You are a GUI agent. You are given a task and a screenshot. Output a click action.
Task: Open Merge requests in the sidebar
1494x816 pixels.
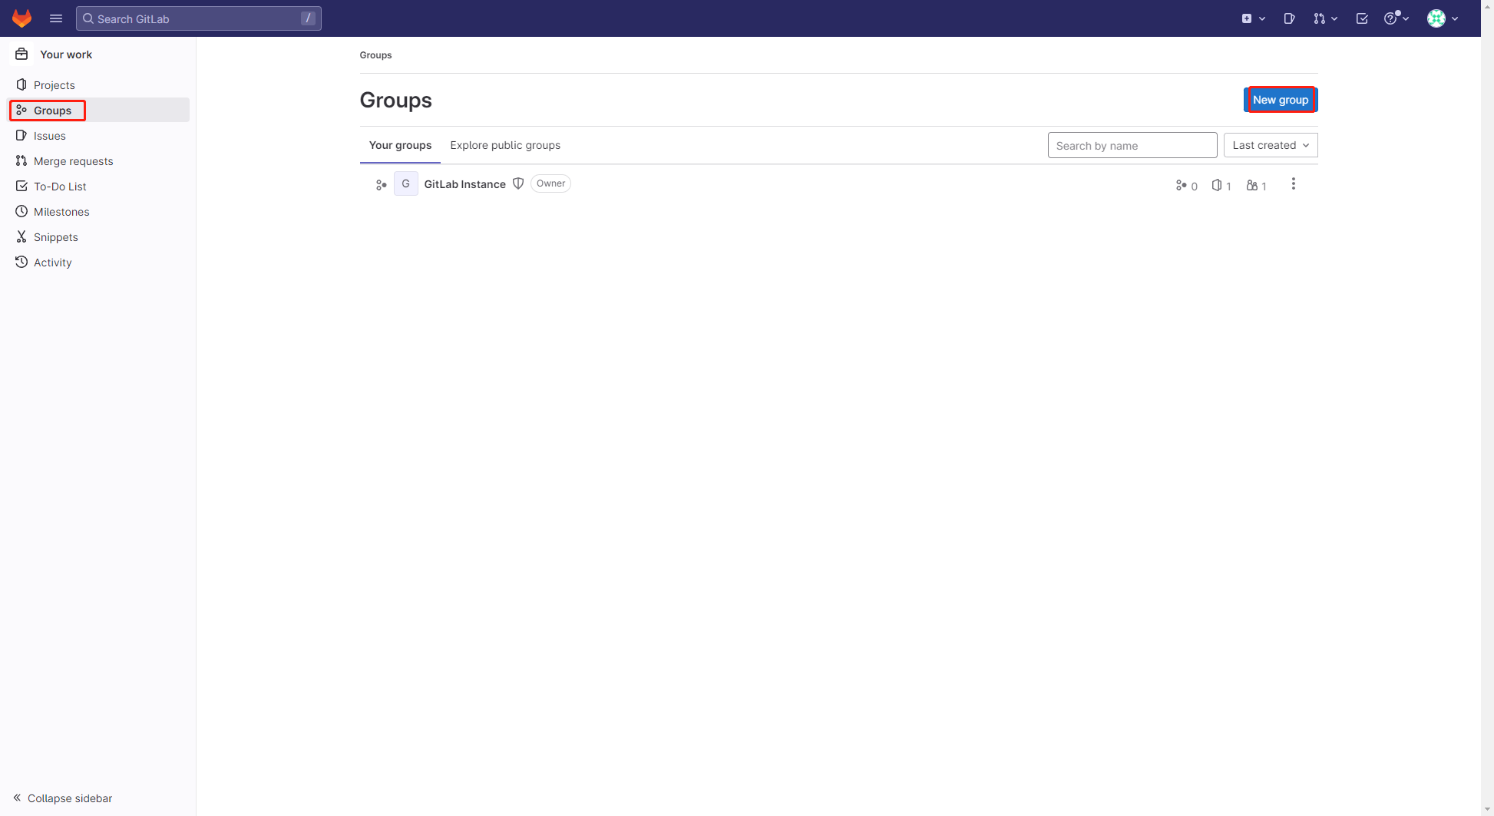[98, 161]
